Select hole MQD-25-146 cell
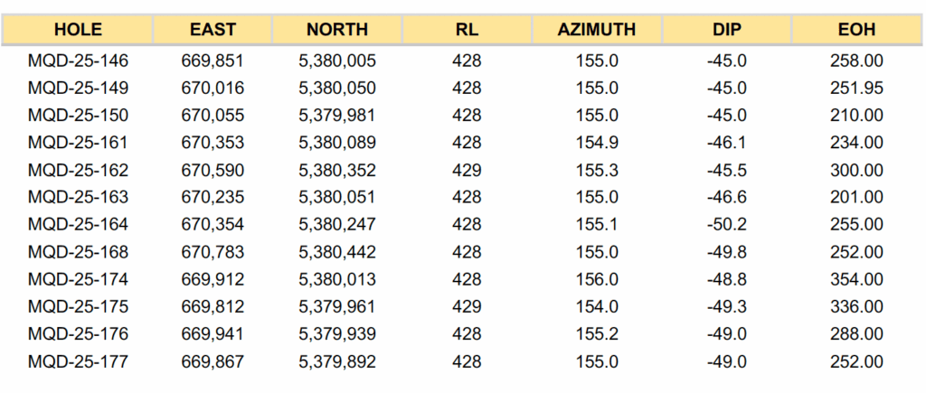 (78, 61)
